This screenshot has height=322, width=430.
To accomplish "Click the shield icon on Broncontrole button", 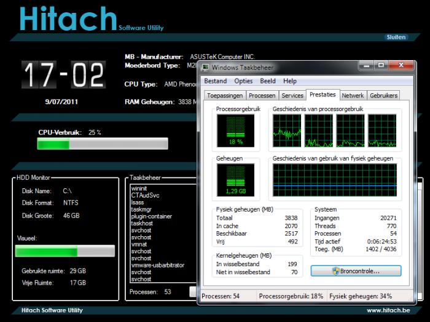I will (335, 271).
